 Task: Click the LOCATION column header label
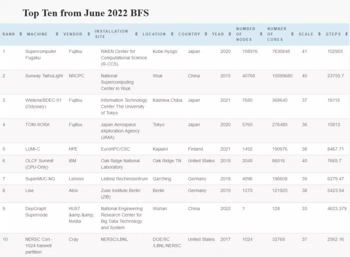154,34
